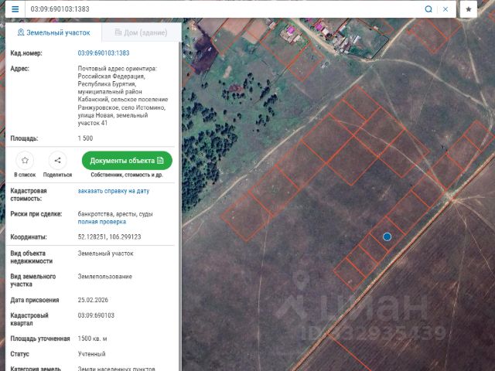Image resolution: width=495 pixels, height=371 pixels.
Task: Click status value Учтенный
Action: 91,354
